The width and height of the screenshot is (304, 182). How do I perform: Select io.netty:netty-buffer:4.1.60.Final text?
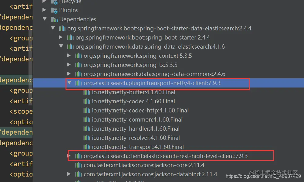click(133, 92)
